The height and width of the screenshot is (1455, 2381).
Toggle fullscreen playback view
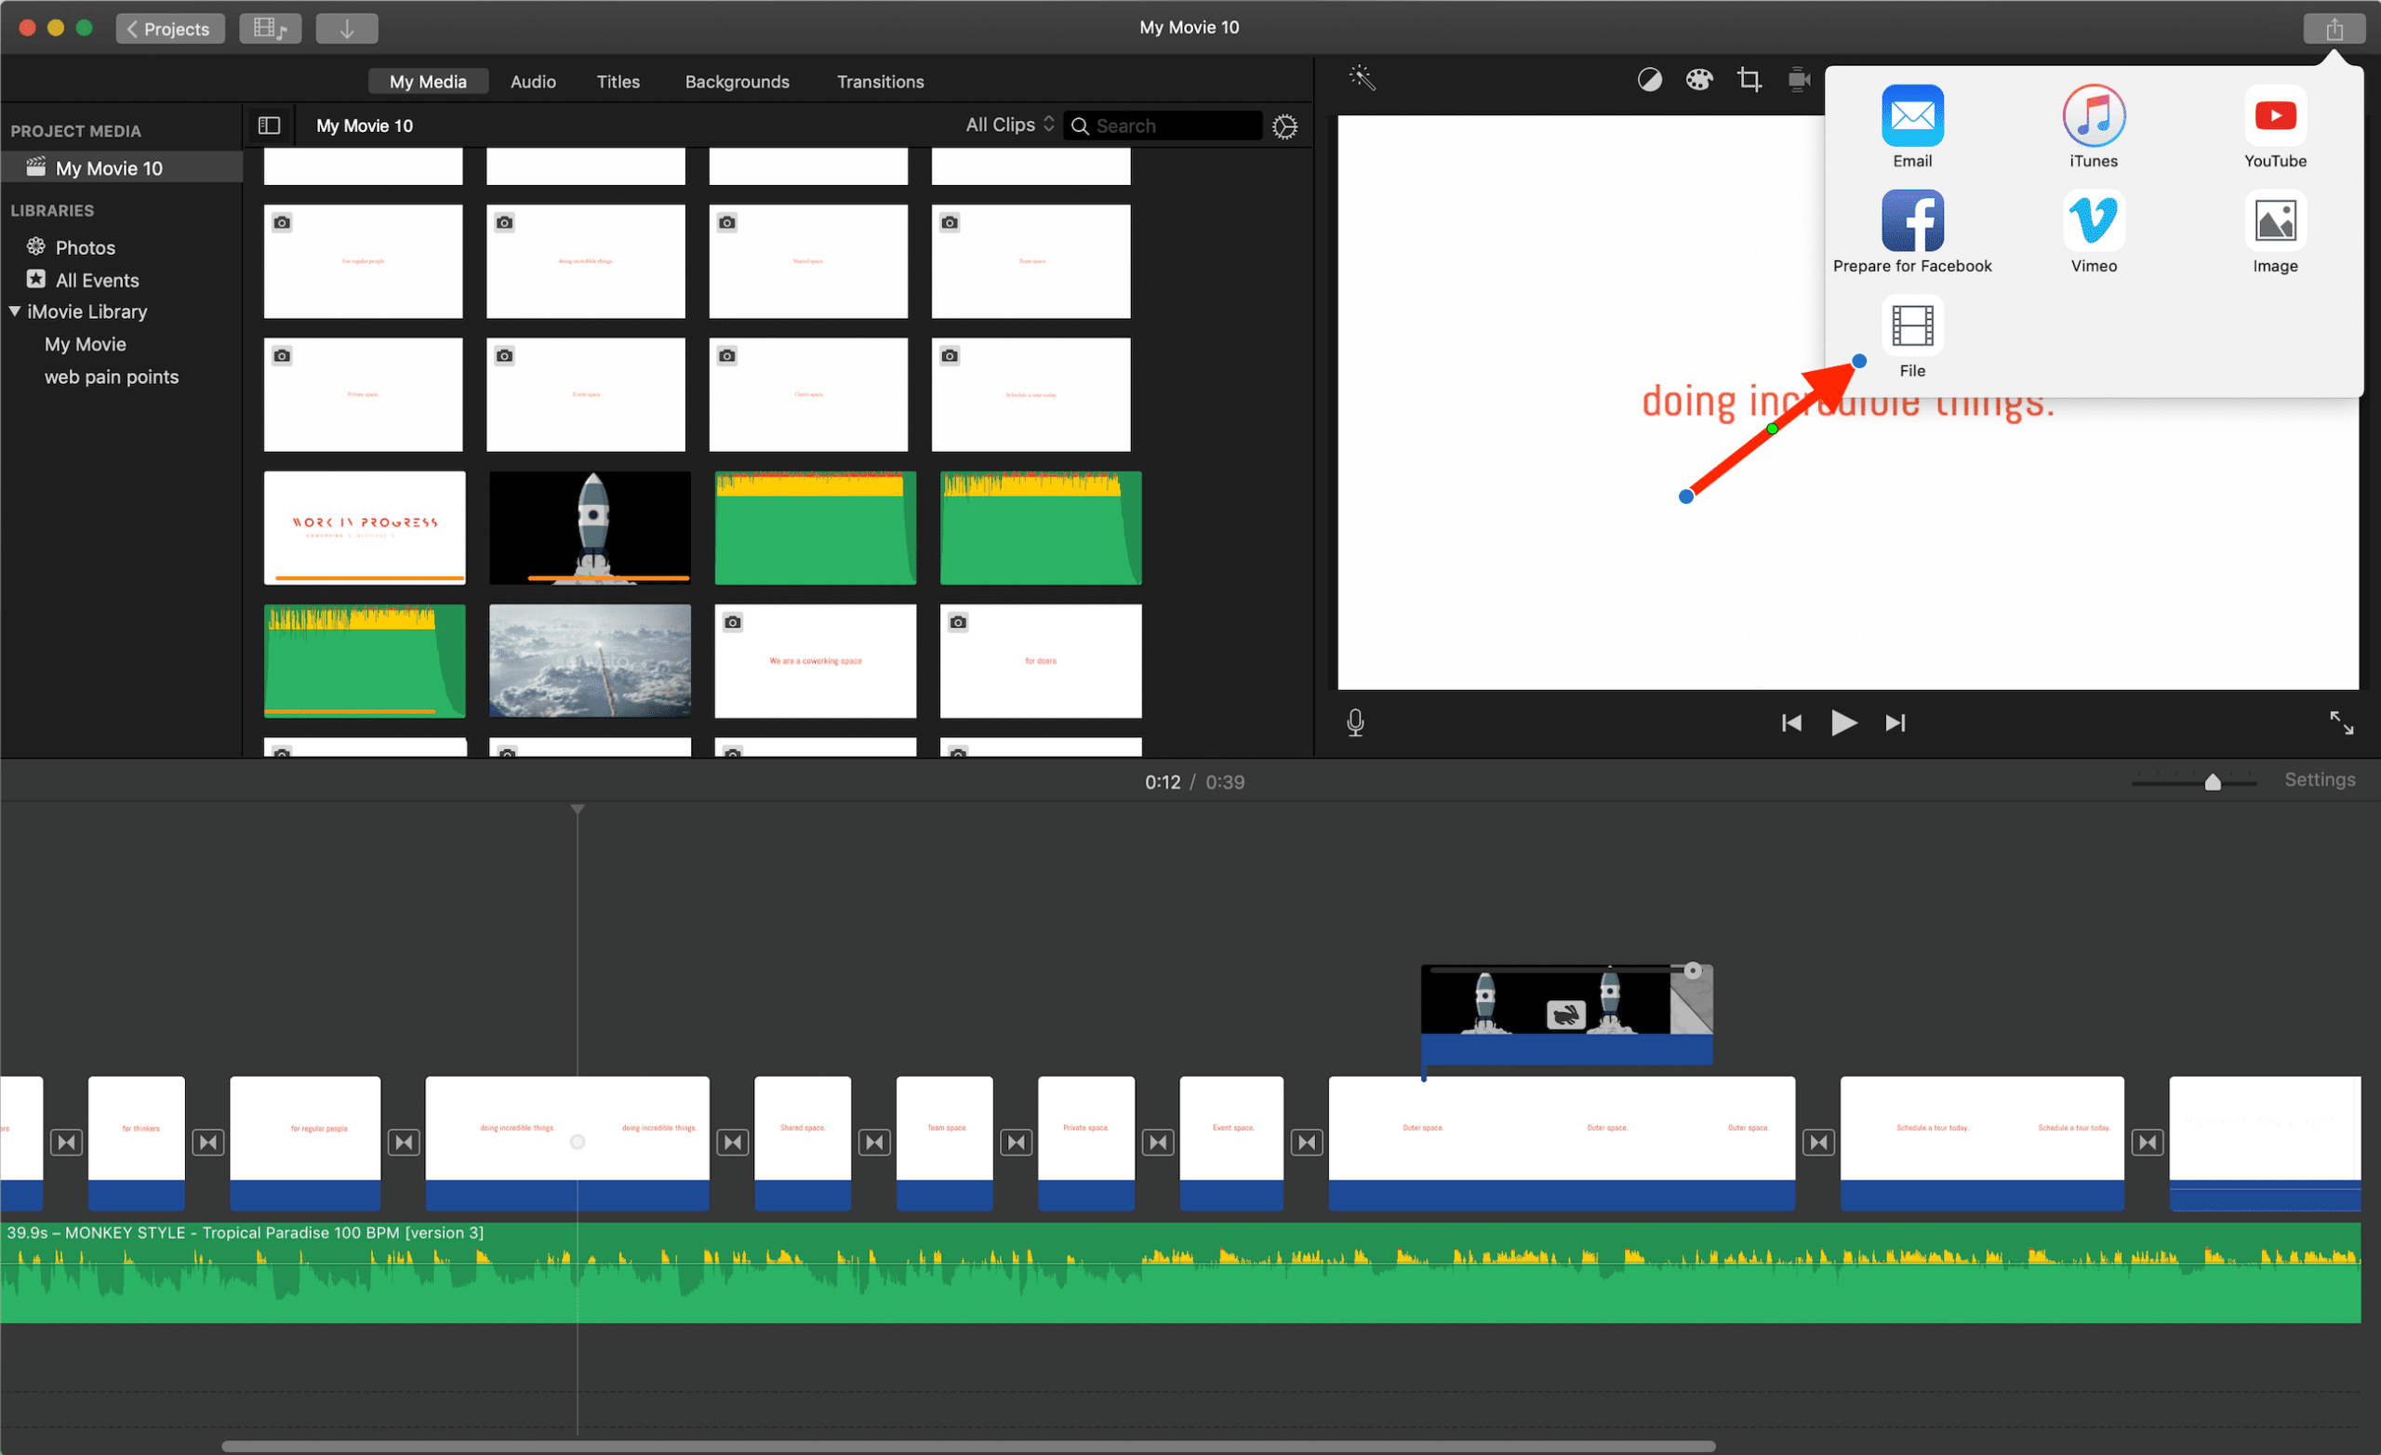coord(2341,722)
